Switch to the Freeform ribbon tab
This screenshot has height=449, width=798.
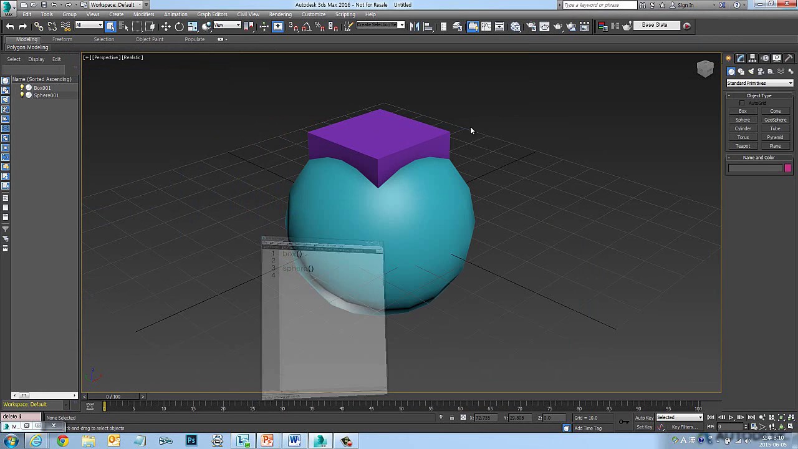point(62,39)
